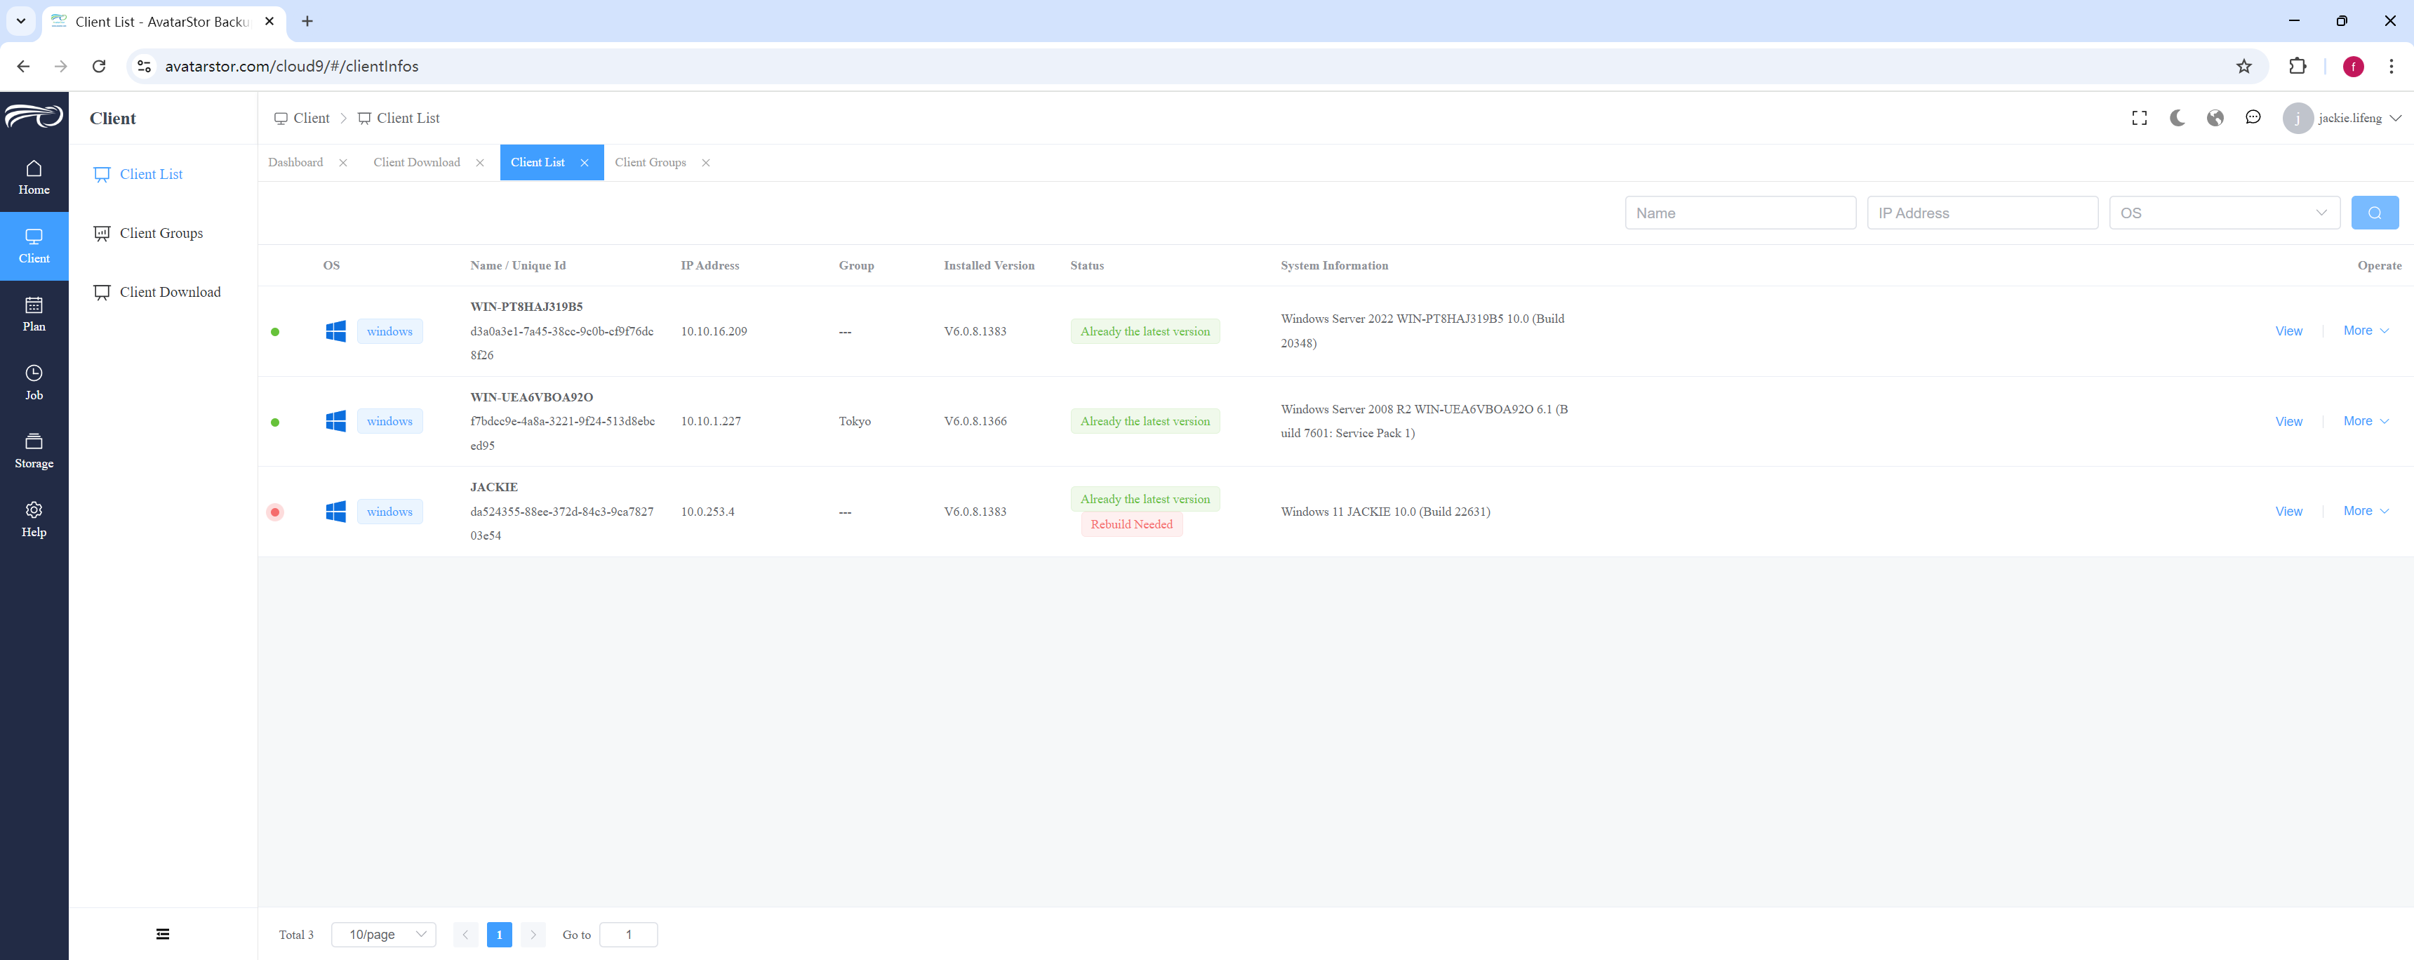The width and height of the screenshot is (2414, 960).
Task: Collapse the sidebar menu hamburger icon
Action: [x=163, y=934]
